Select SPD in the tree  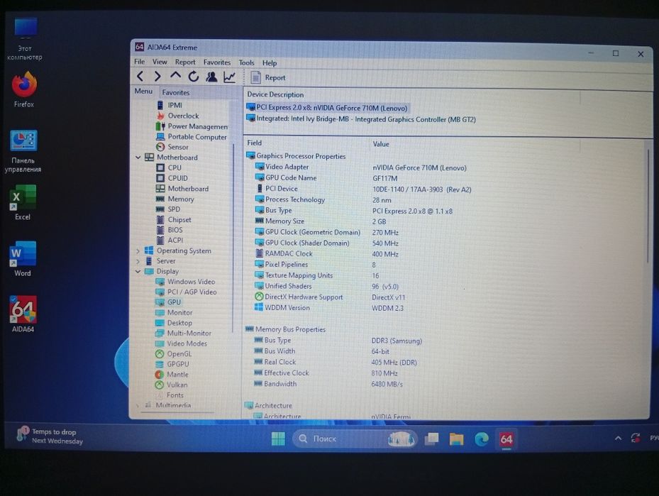click(168, 209)
